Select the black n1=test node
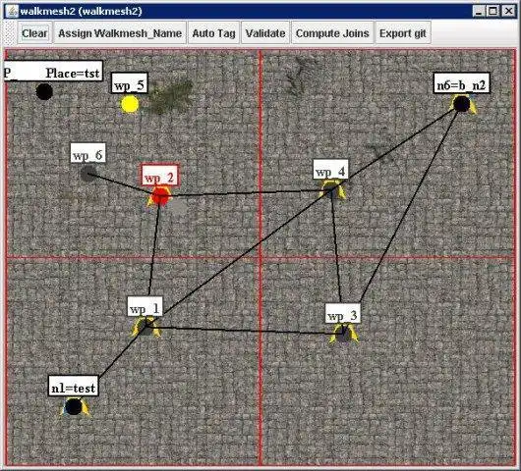 click(x=74, y=406)
